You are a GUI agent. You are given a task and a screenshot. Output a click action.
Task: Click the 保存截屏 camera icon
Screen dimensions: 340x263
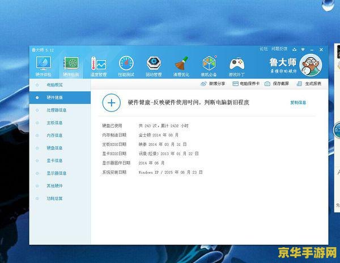pyautogui.click(x=267, y=84)
